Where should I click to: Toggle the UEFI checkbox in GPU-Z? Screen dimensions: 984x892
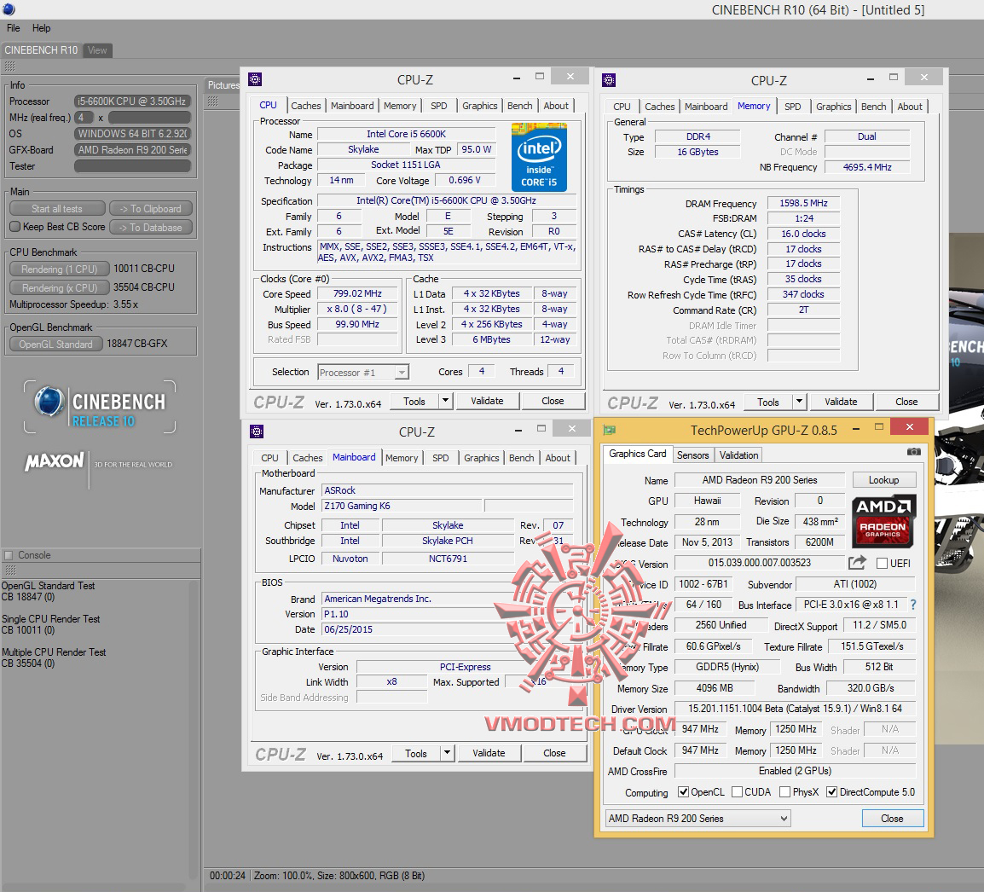click(x=882, y=563)
